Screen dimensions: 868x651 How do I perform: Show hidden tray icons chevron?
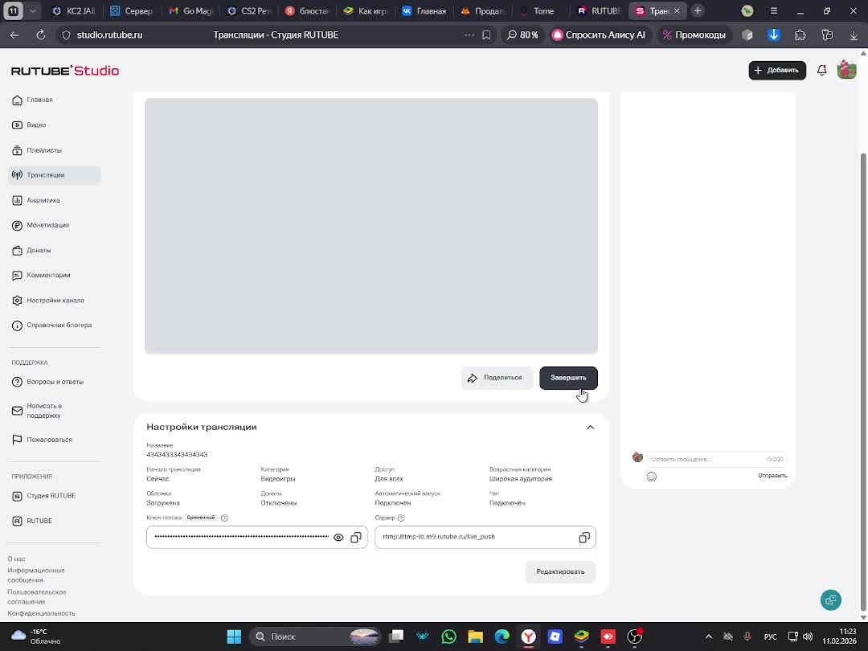[709, 637]
